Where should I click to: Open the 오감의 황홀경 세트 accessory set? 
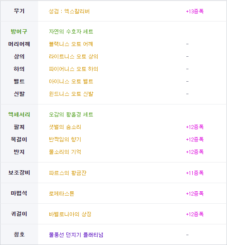[x=71, y=114]
